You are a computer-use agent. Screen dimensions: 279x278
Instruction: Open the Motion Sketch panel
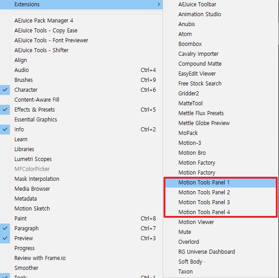[x=32, y=209]
